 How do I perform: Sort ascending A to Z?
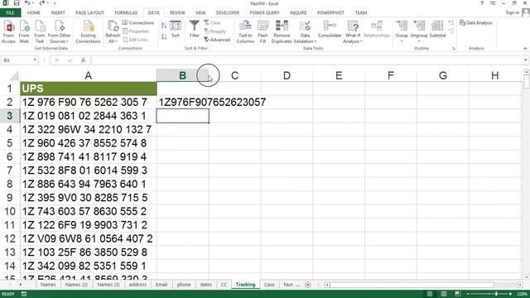(x=164, y=26)
